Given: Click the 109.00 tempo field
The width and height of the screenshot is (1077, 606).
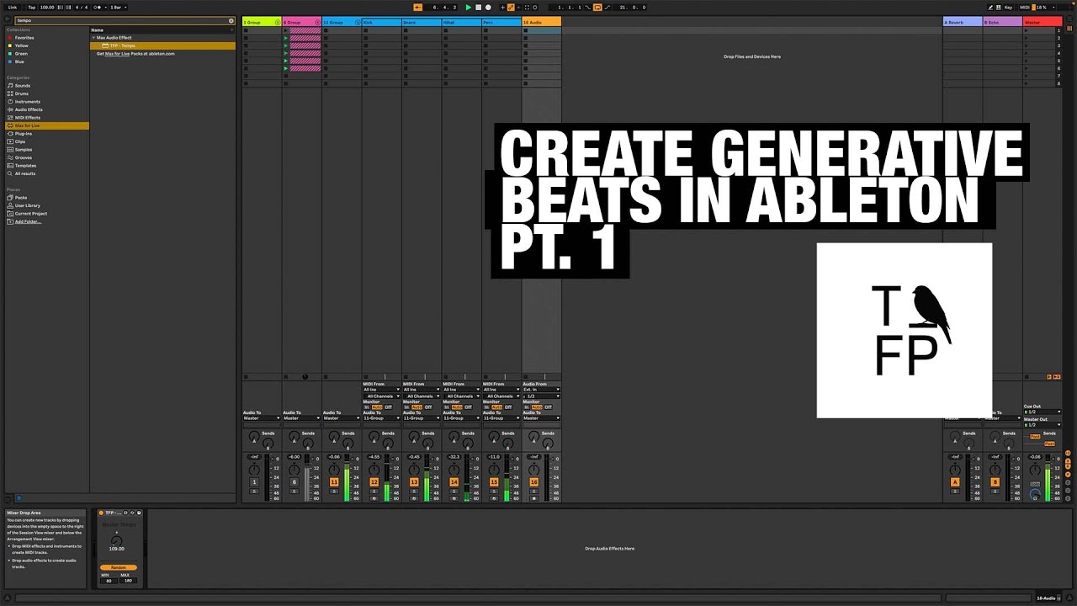Looking at the screenshot, I should click(x=47, y=7).
